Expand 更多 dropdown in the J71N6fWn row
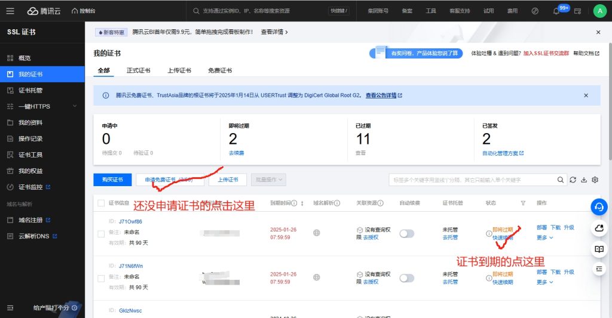The height and width of the screenshot is (318, 612). (x=545, y=282)
